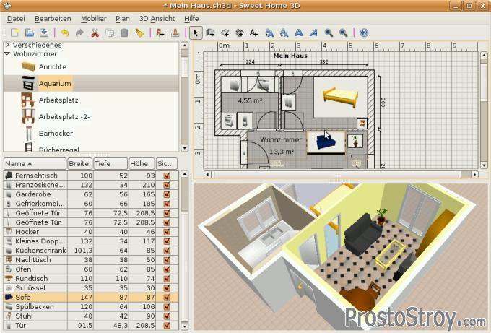Select the Küchenschrank row in furniture list
Screen dimensions: 491x333
pos(91,251)
